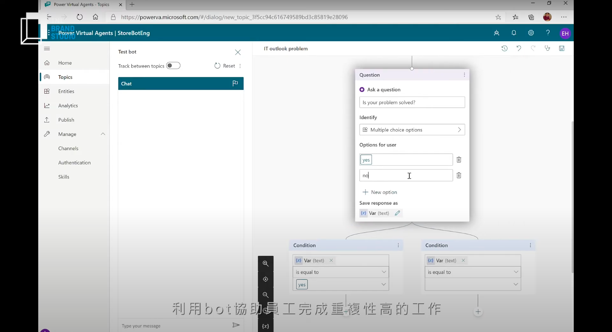Click the Save topic icon

[561, 48]
